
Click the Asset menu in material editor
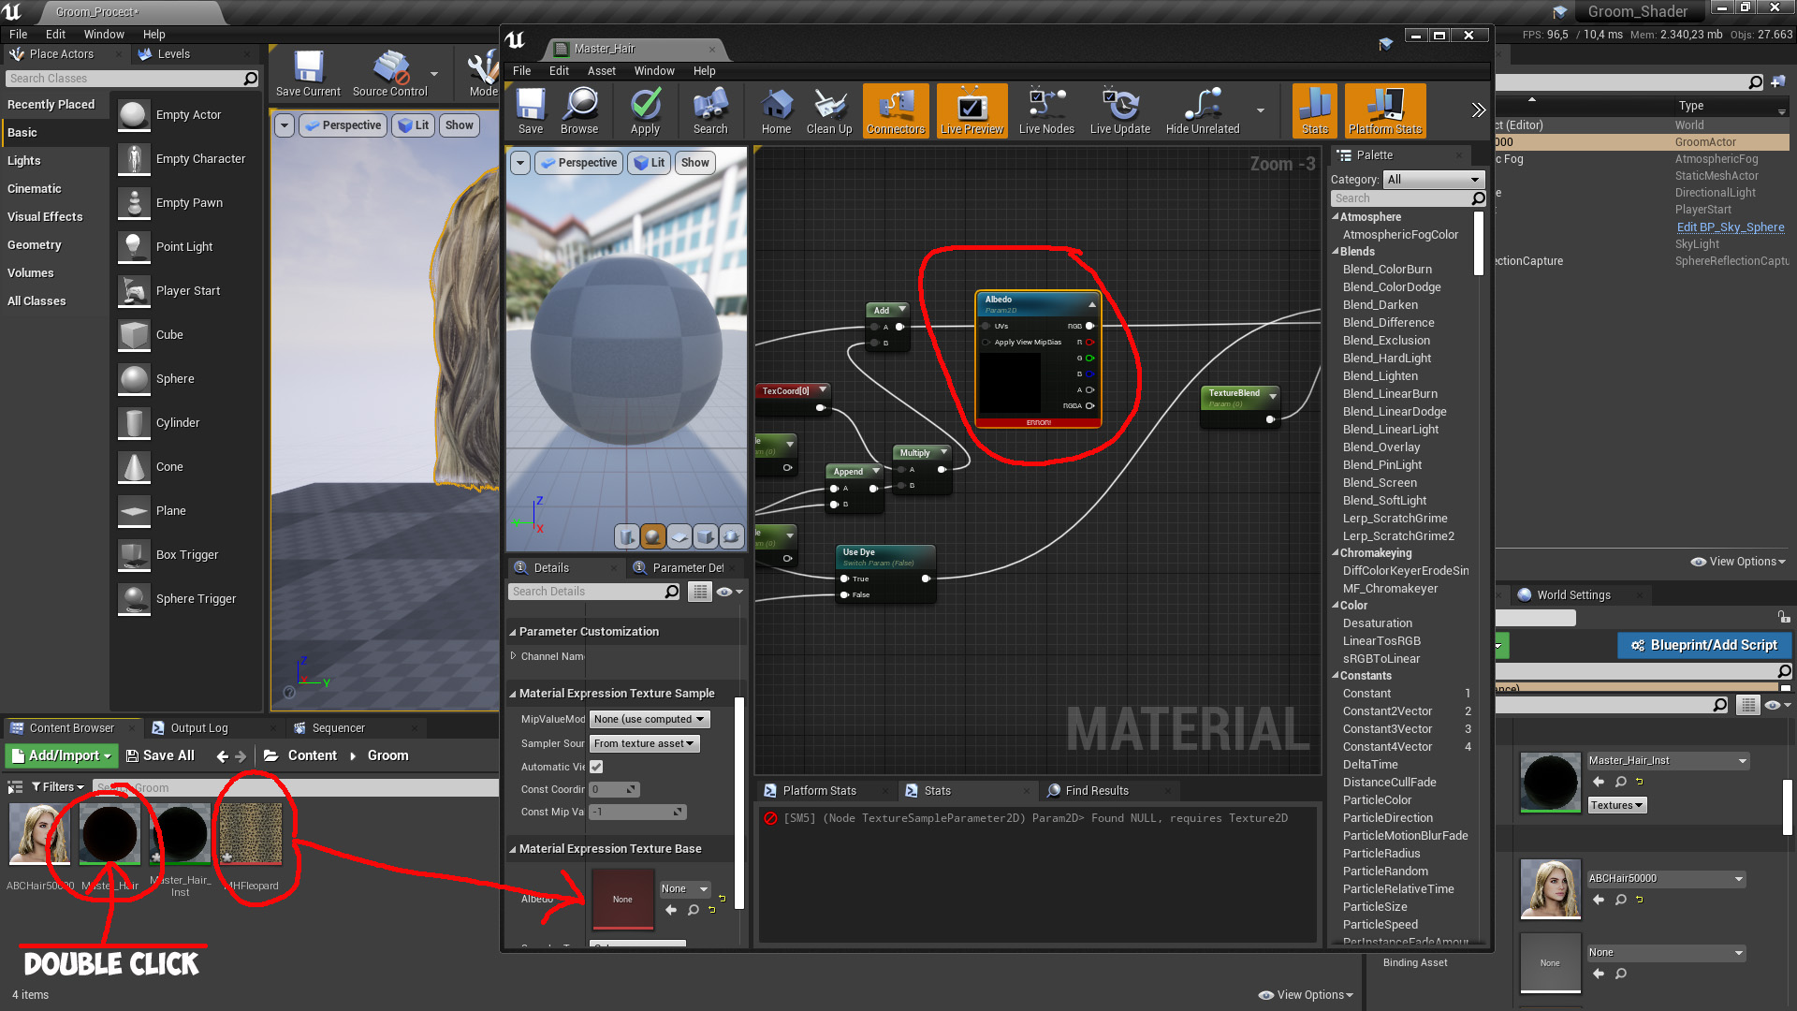click(x=603, y=70)
